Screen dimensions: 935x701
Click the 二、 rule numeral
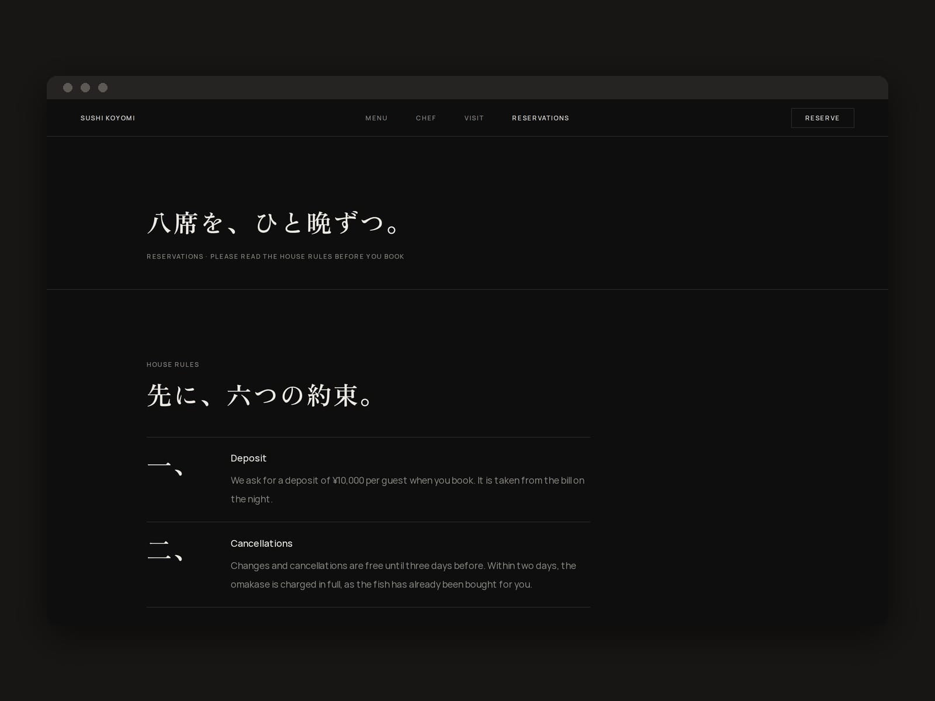(165, 551)
